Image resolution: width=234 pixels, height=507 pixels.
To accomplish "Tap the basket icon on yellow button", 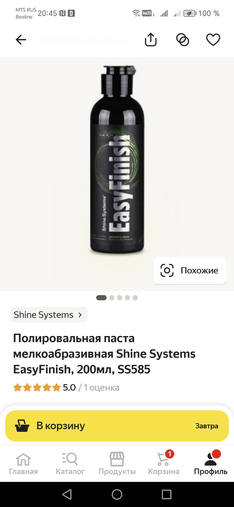I will coord(22,426).
